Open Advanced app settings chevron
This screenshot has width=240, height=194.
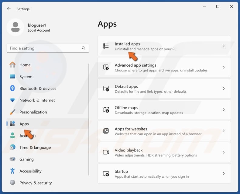224,67
